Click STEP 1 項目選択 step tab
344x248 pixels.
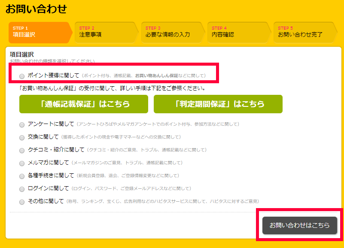pos(38,32)
